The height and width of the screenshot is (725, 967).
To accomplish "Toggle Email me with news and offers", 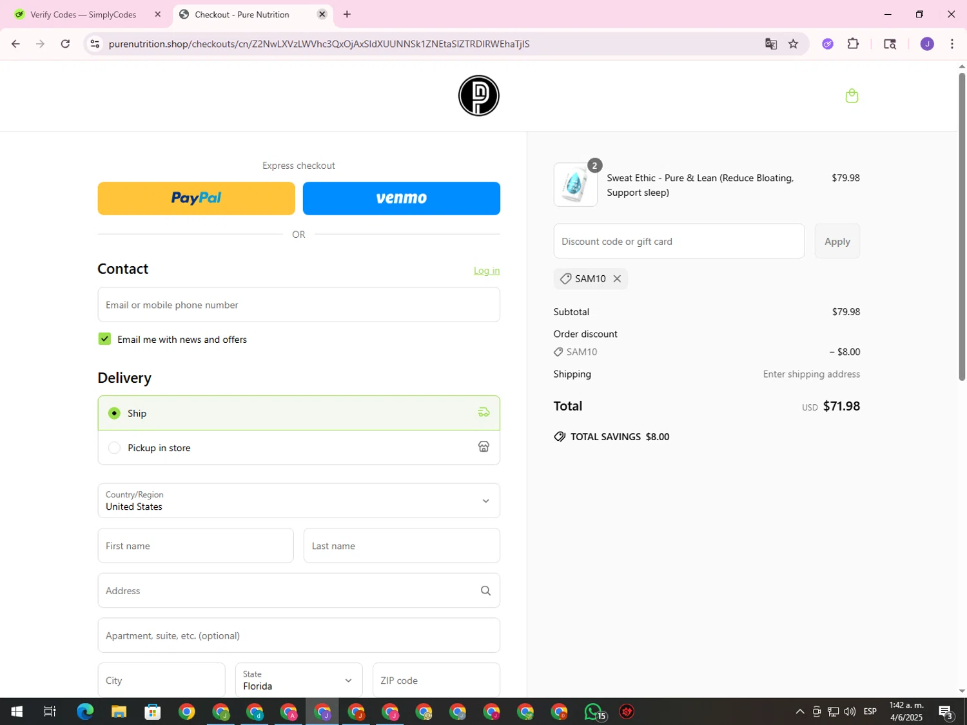I will (x=104, y=339).
